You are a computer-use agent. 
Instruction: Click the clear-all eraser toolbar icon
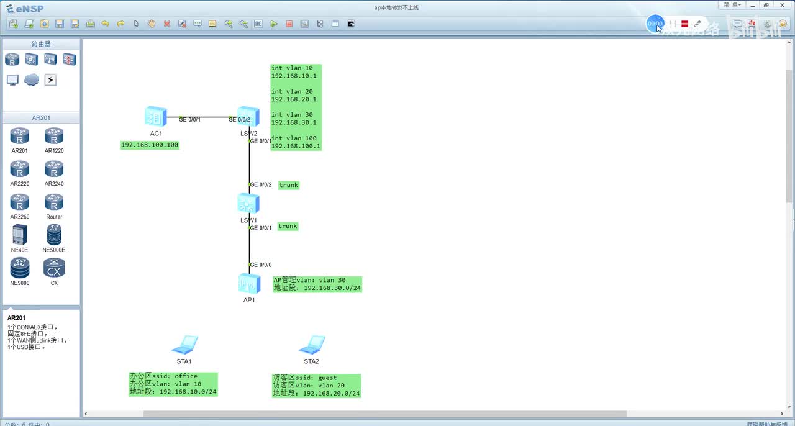click(x=183, y=24)
